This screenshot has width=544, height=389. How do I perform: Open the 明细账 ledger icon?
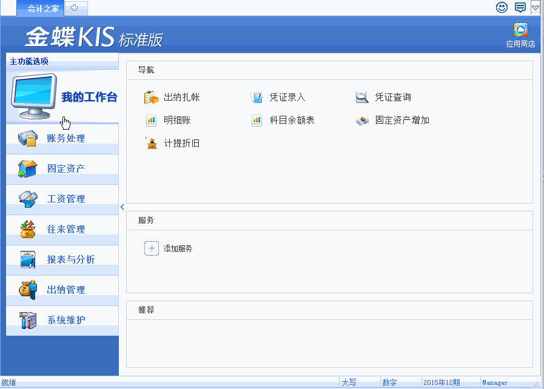point(151,120)
